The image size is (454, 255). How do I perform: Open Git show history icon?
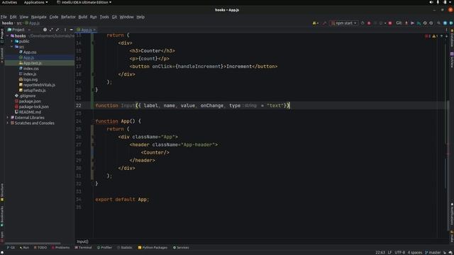coord(425,23)
